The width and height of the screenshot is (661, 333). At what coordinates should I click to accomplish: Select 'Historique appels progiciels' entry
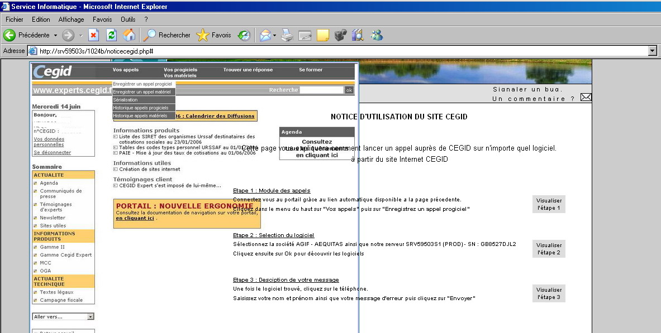coord(144,108)
